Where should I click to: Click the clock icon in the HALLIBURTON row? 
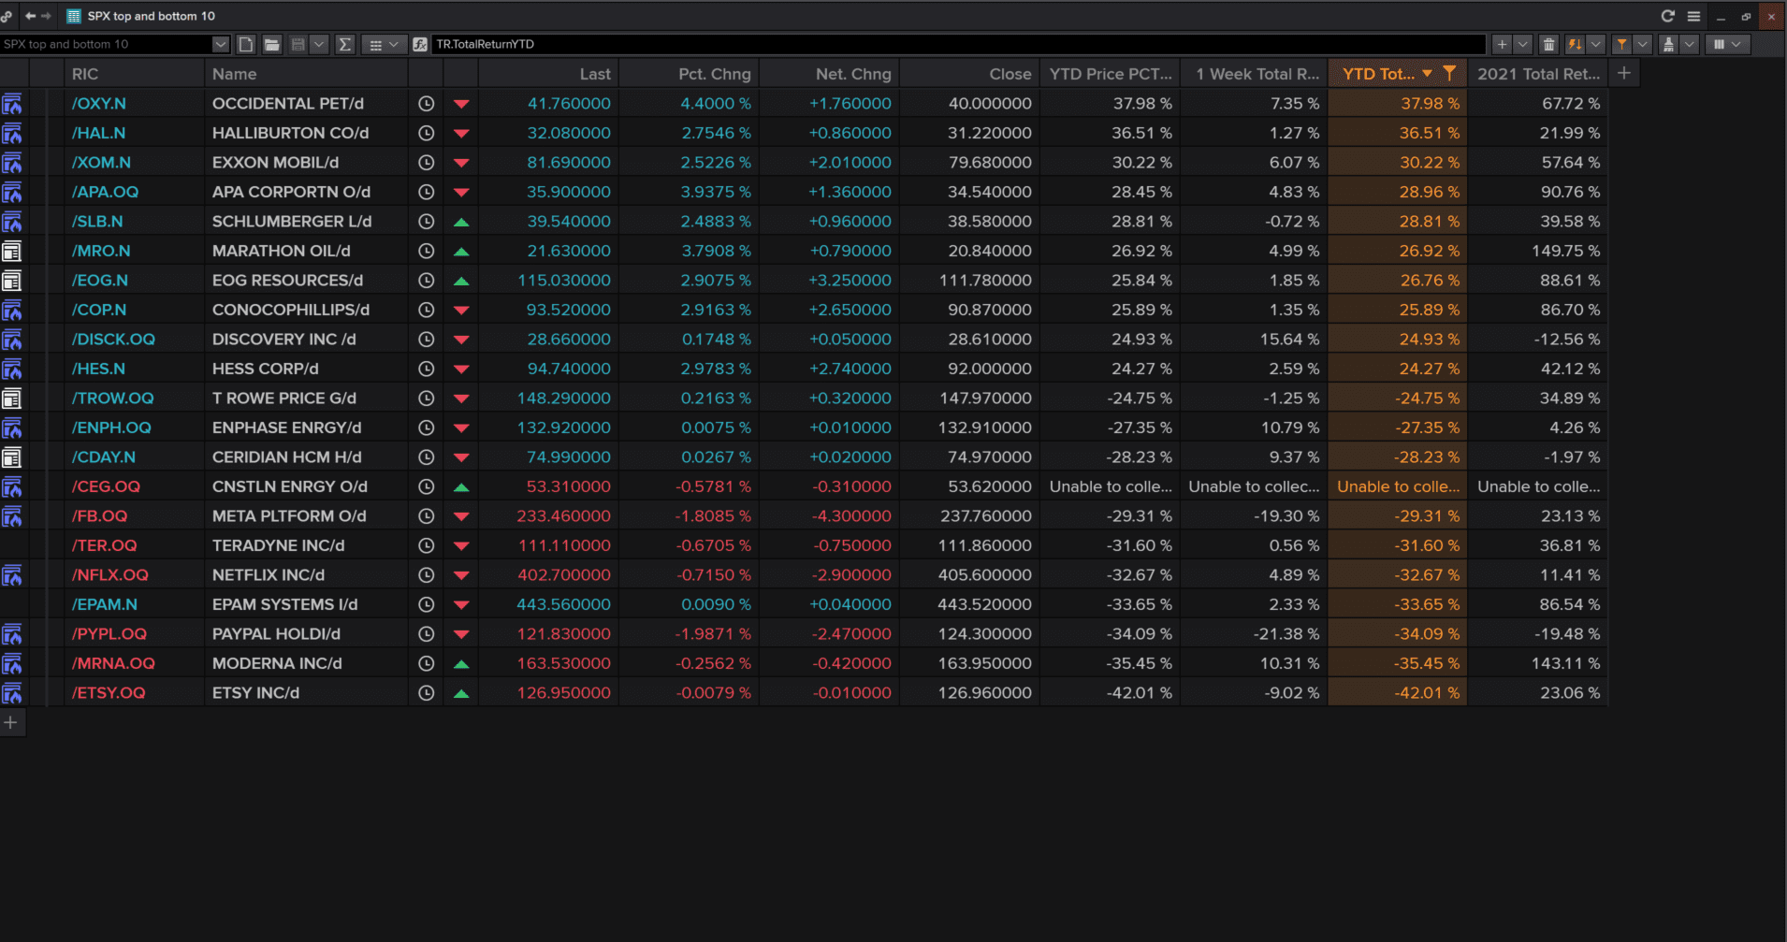point(426,133)
